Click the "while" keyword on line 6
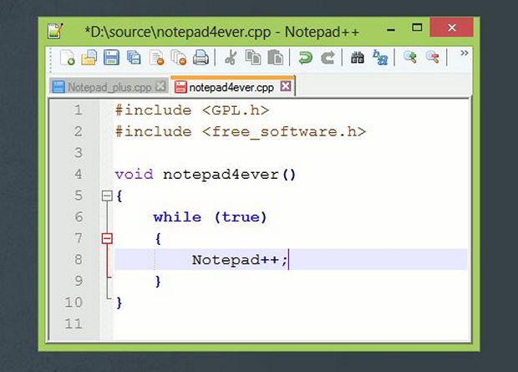This screenshot has width=518, height=372. 177,217
